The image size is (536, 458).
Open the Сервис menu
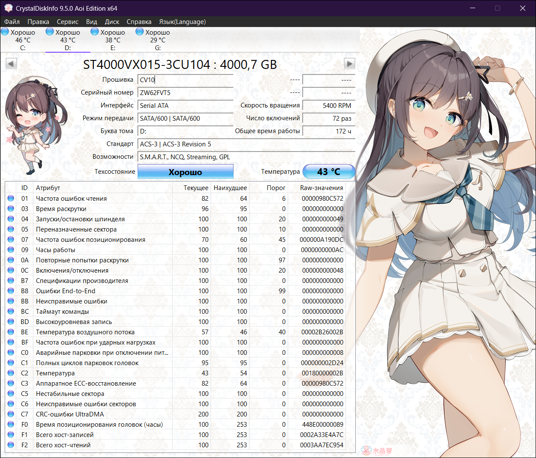point(68,22)
